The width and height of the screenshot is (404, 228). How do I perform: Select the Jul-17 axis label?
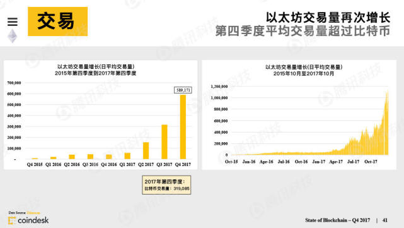[353, 162]
